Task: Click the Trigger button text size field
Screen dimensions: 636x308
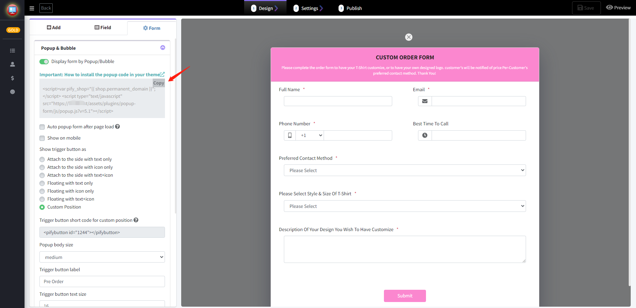Action: point(102,304)
